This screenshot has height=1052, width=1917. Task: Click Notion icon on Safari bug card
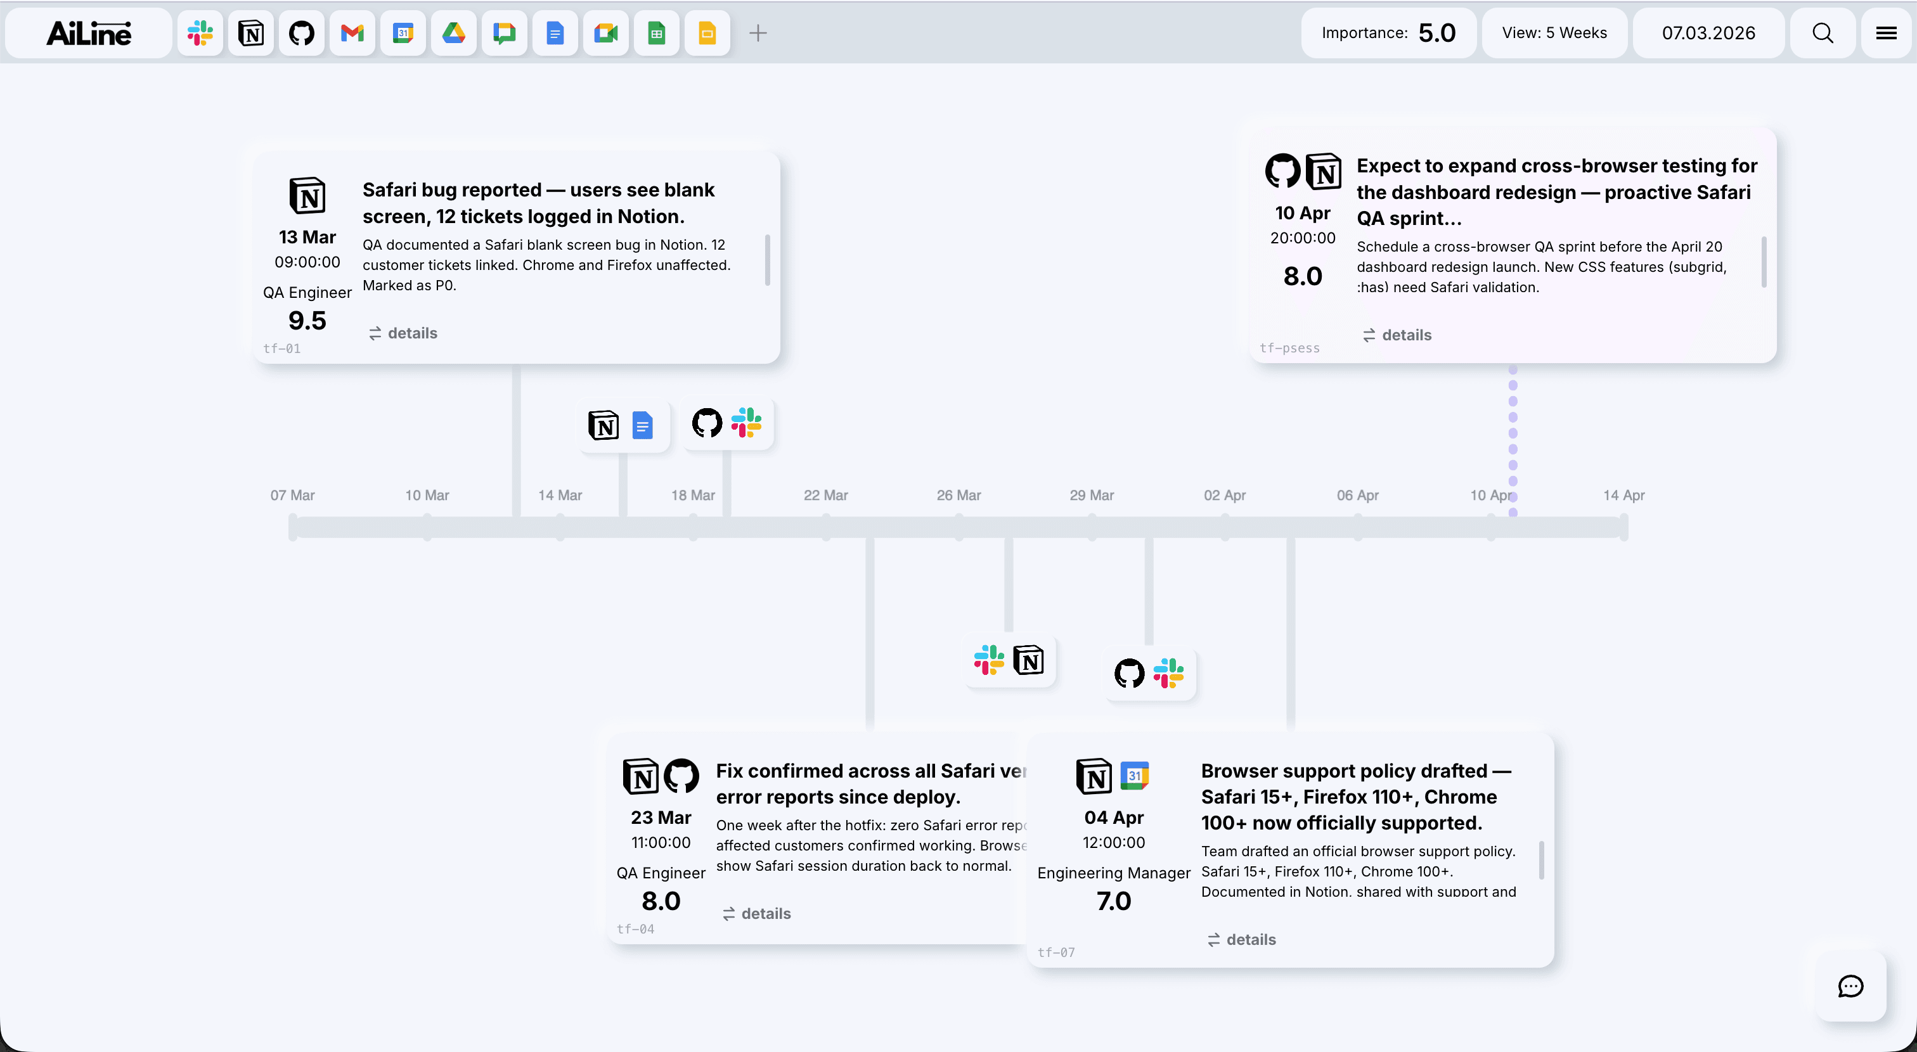click(307, 196)
